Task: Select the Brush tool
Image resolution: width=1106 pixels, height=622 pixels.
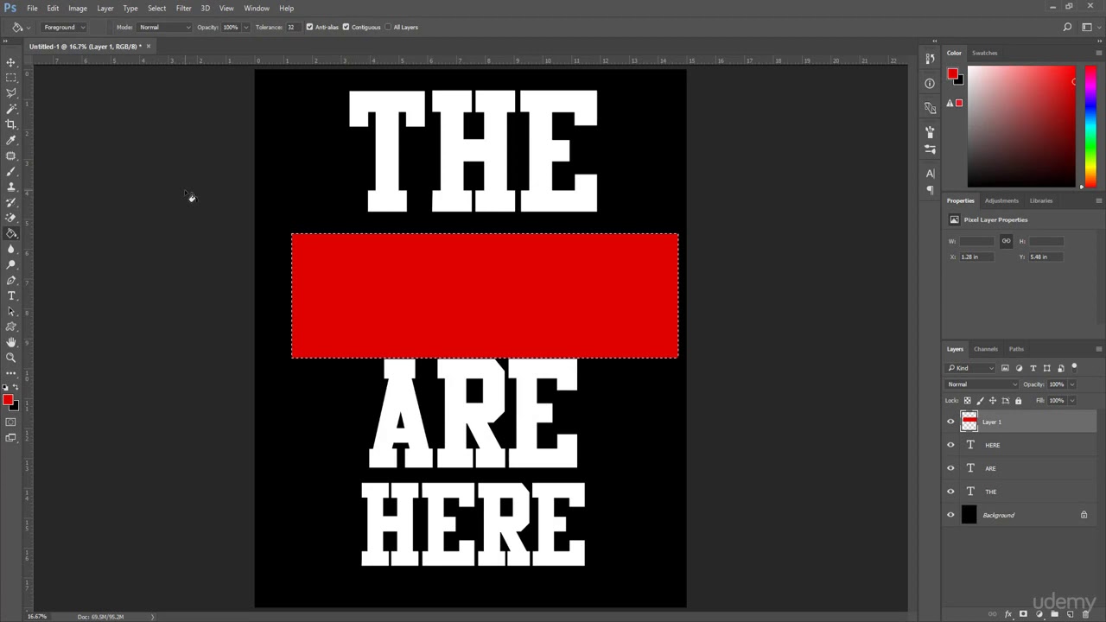Action: coord(11,171)
